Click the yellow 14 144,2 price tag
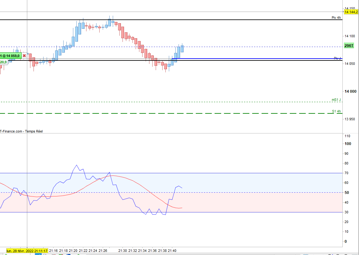The image size is (359, 255). click(351, 12)
